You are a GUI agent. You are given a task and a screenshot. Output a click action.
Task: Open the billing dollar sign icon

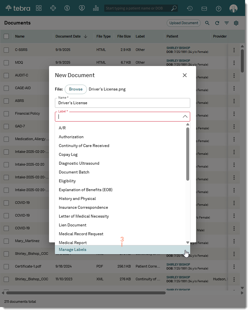pyautogui.click(x=67, y=8)
